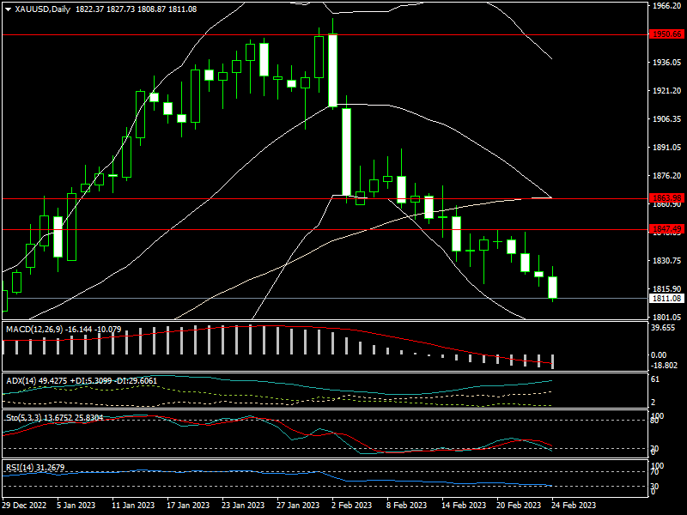Click the current price label 1811.08
The image size is (687, 515).
point(666,299)
